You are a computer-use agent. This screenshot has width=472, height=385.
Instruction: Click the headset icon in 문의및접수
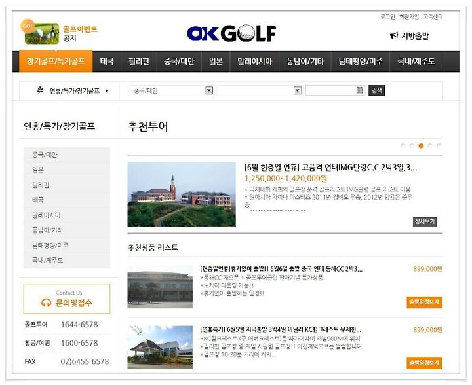pyautogui.click(x=46, y=302)
